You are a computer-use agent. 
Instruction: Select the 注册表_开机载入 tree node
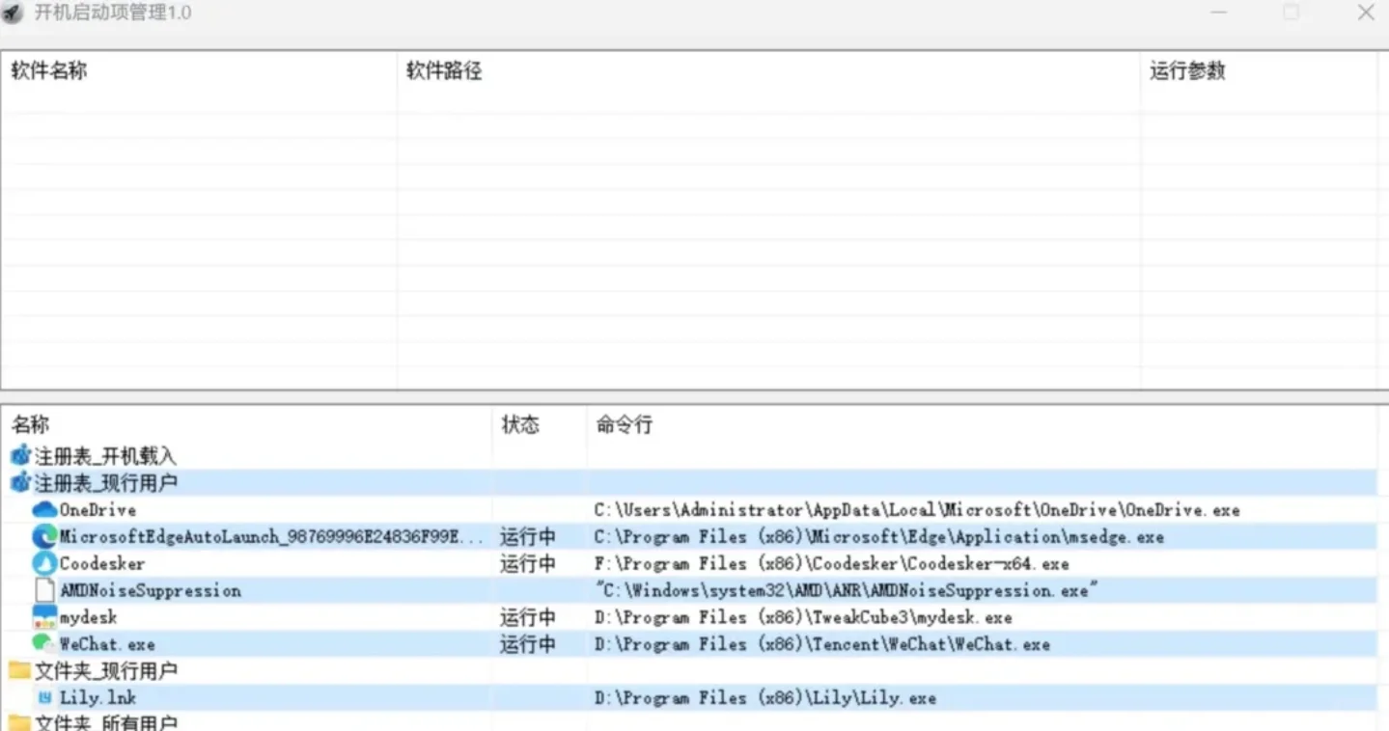pos(105,456)
